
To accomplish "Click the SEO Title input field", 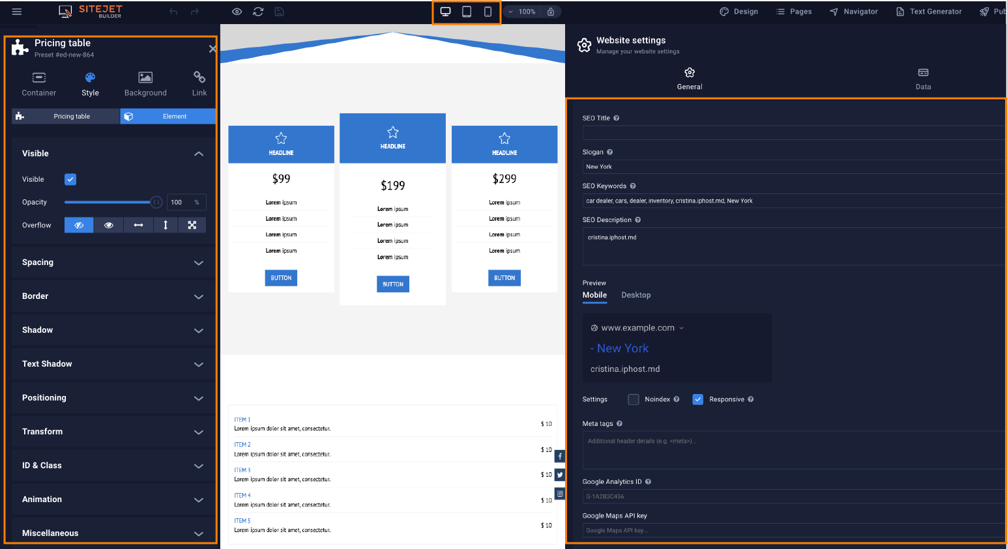I will pyautogui.click(x=792, y=133).
